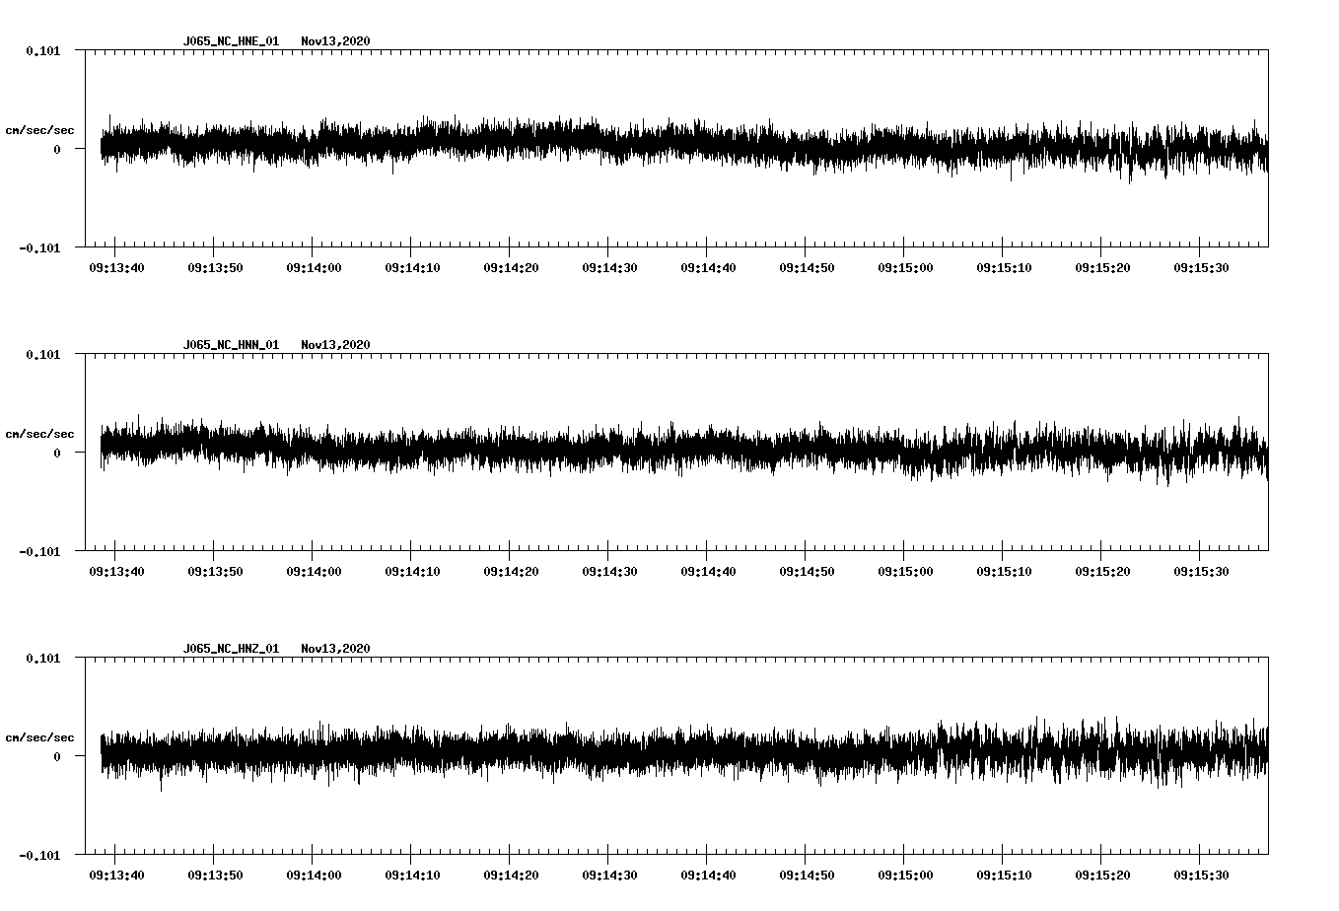This screenshot has width=1339, height=911.
Task: Click the J065_NC_HNE_01 channel title
Action: 229,41
